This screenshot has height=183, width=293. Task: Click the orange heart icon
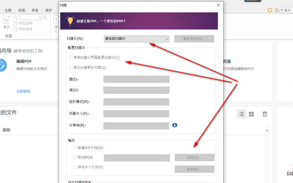click(270, 10)
